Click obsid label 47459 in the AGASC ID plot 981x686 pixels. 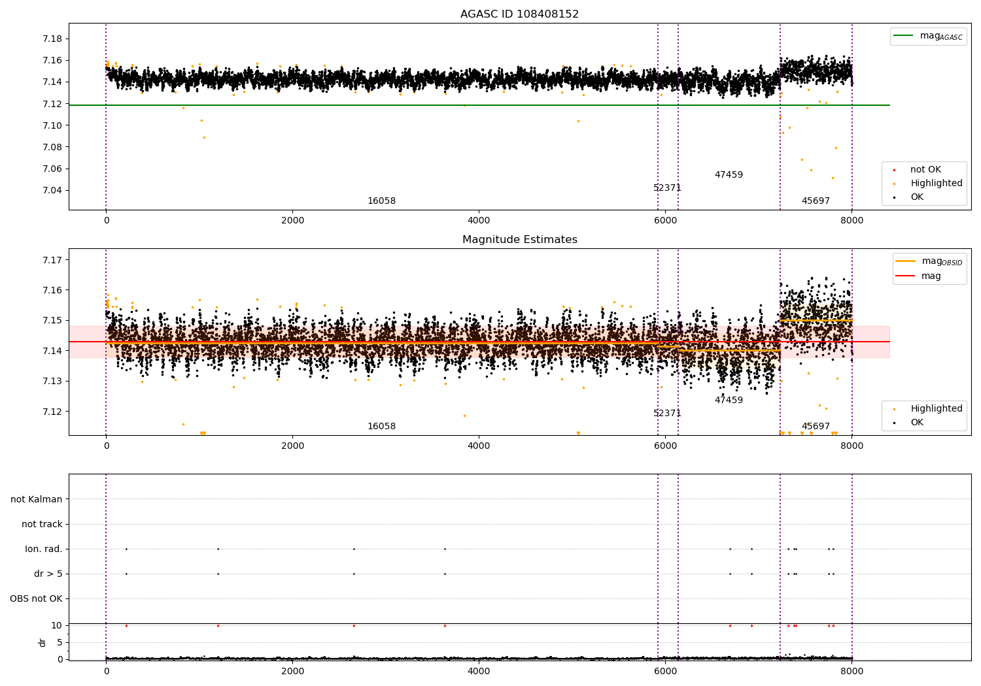(729, 174)
